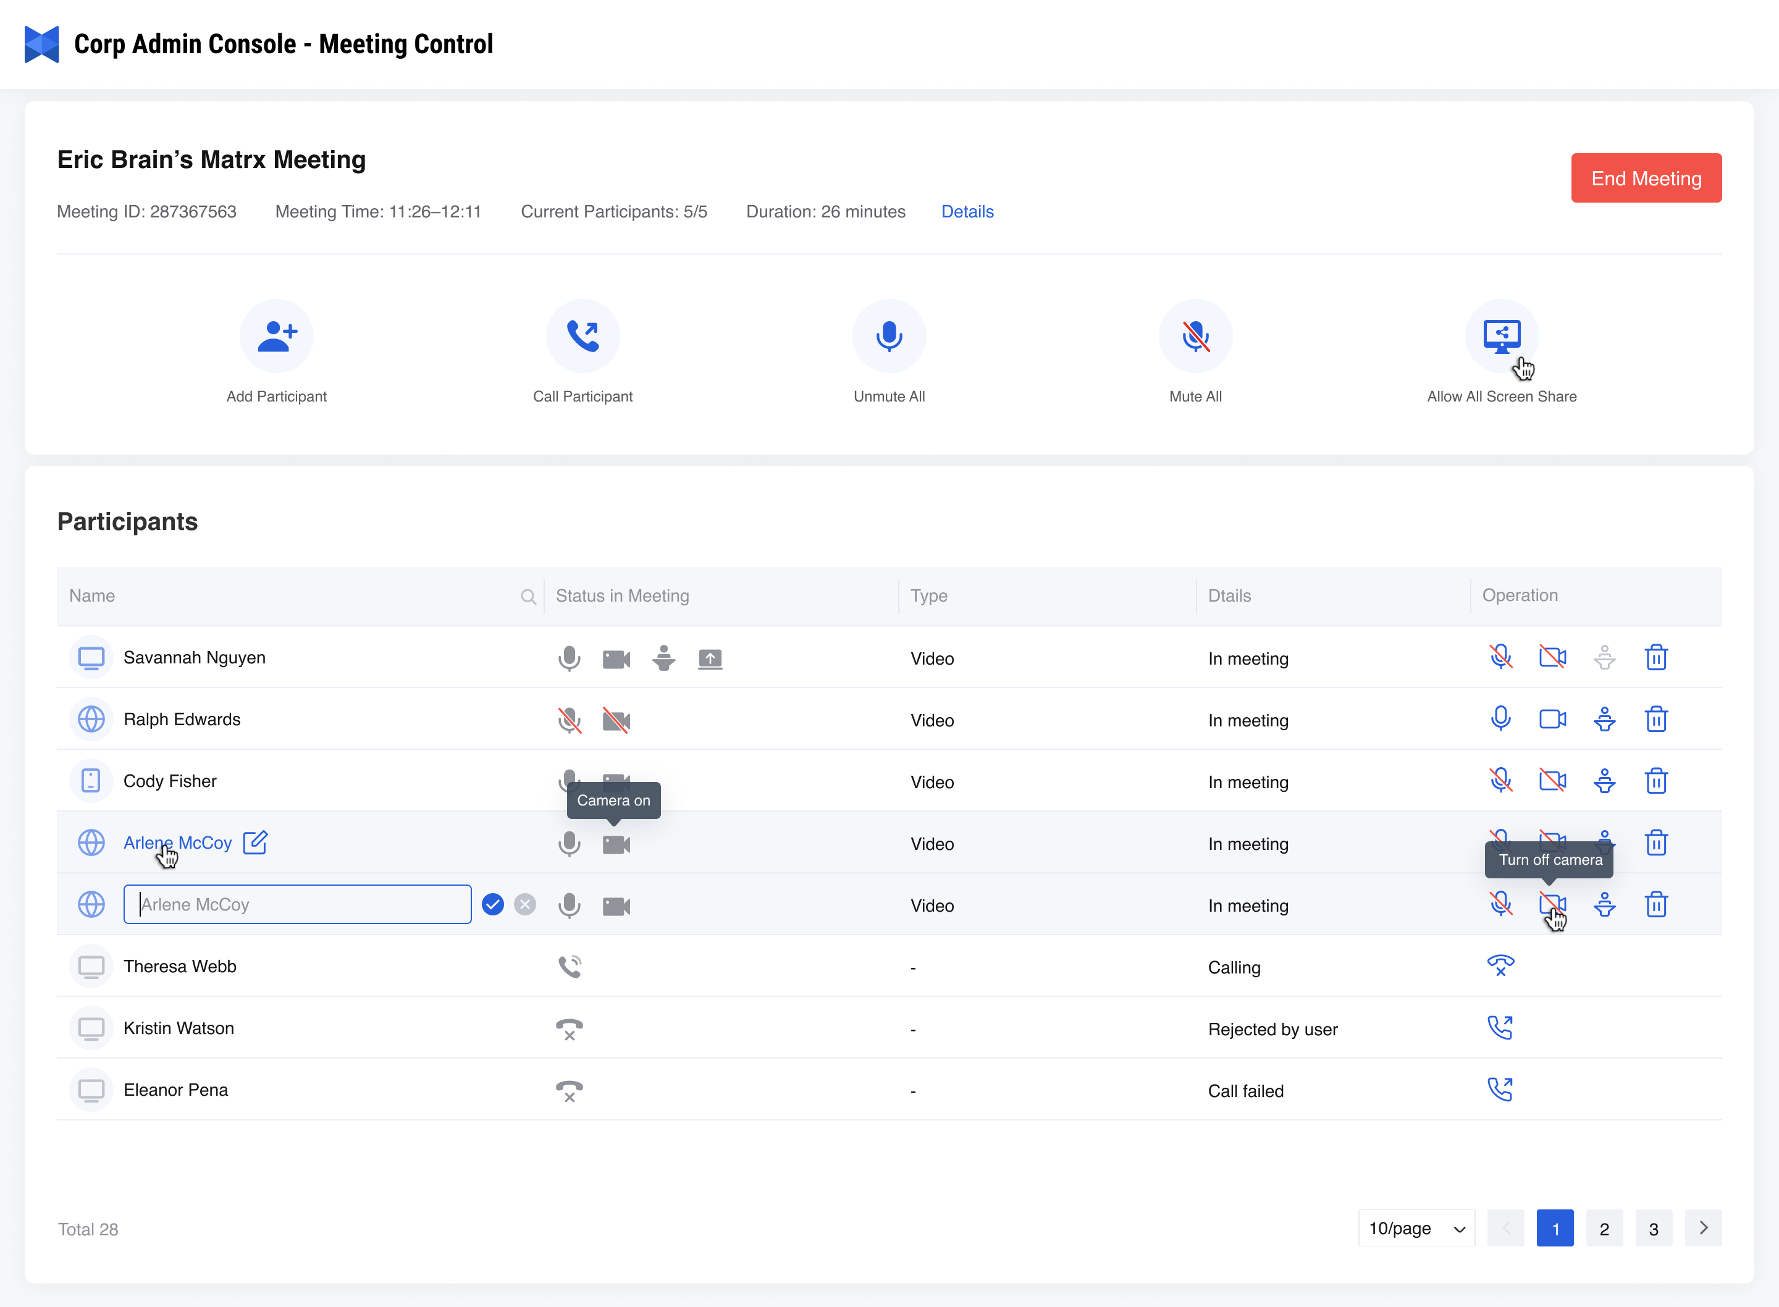Viewport: 1779px width, 1307px height.
Task: Click the Arlene McCoy name input field
Action: point(297,904)
